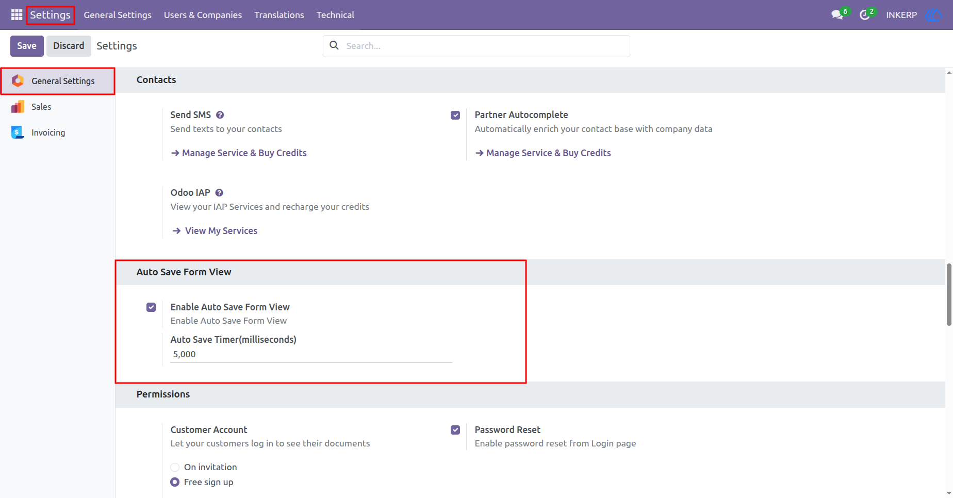
Task: Select the On invitation radio option
Action: point(175,467)
